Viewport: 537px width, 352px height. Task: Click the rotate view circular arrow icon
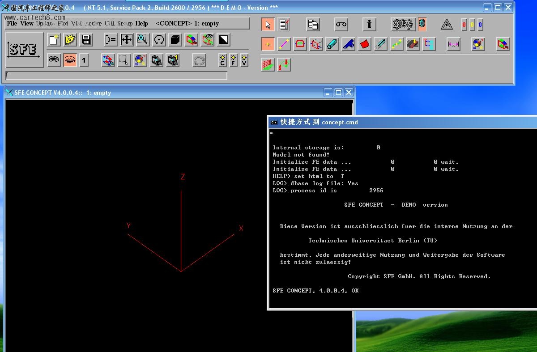point(159,40)
